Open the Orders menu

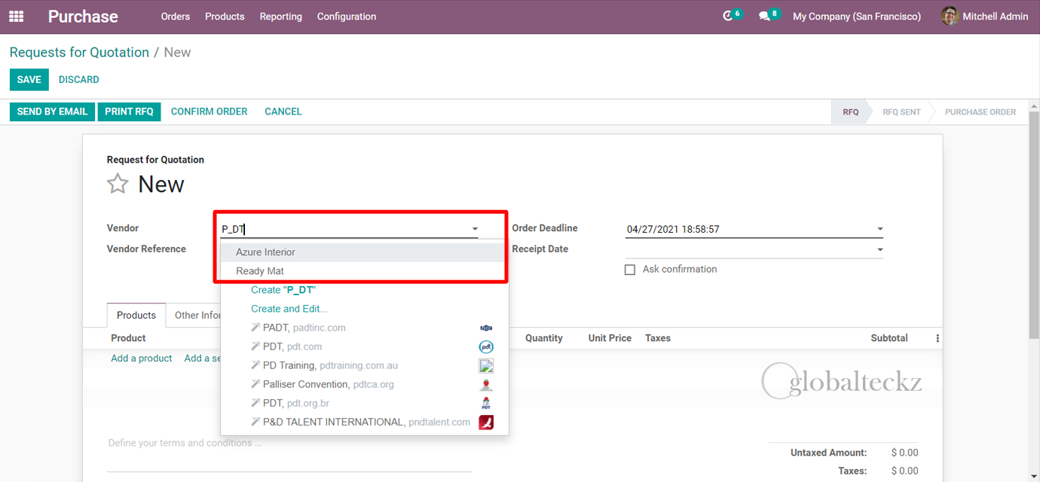point(175,16)
